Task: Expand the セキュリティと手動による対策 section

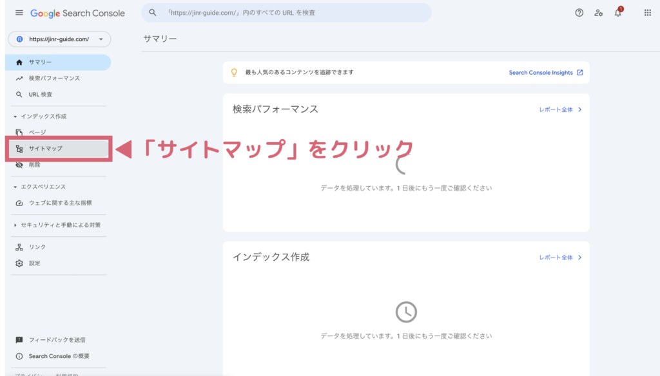Action: coord(15,225)
